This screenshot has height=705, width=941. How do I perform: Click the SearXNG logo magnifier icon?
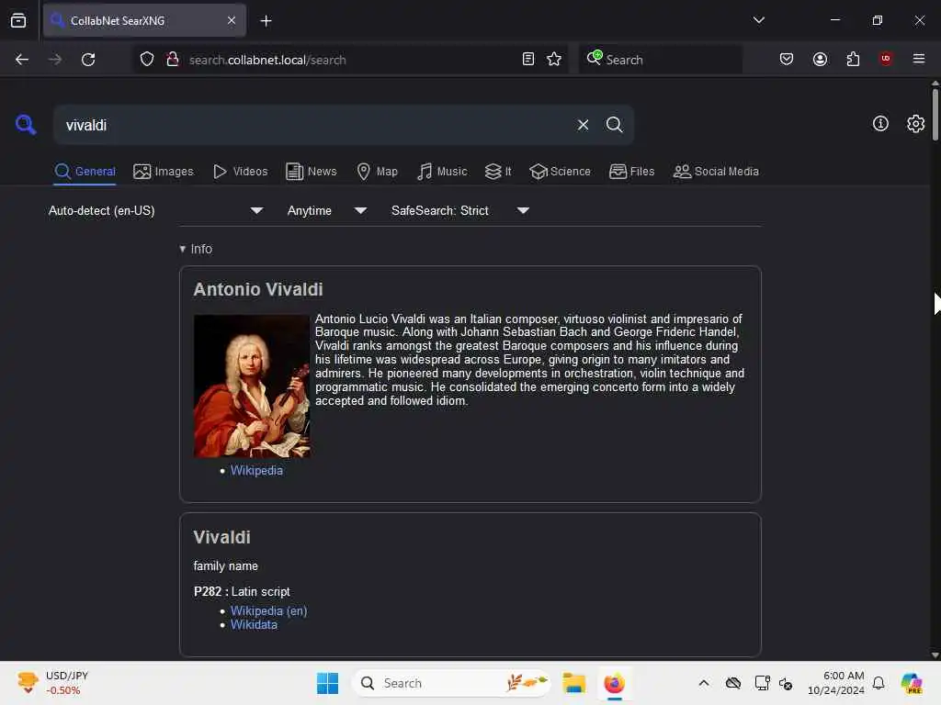(x=26, y=125)
